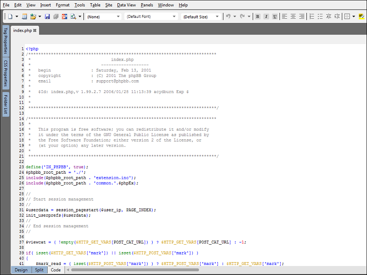
Task: Expand the Borders dropdown arrow
Action: 354,16
